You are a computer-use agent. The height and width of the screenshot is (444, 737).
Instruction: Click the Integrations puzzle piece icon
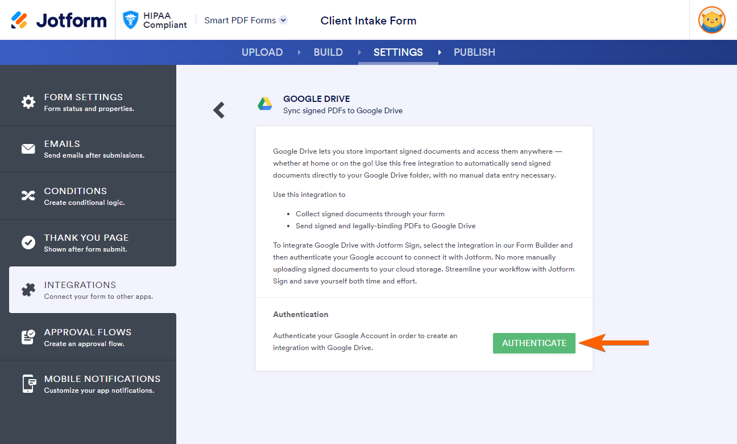pos(28,290)
